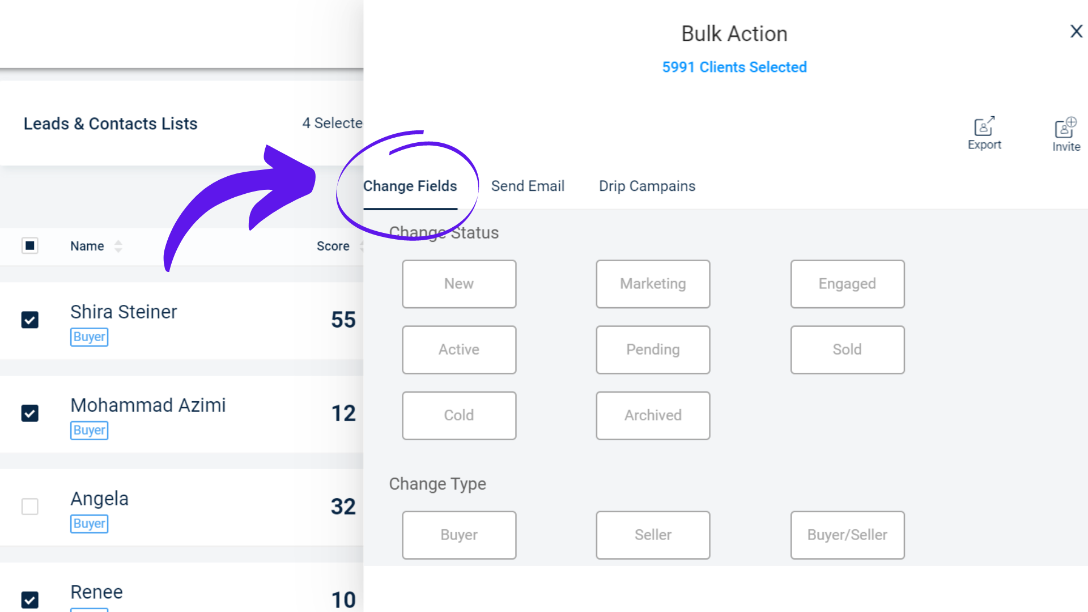Select the Change Fields tab
Image resolution: width=1088 pixels, height=612 pixels.
[x=410, y=186]
